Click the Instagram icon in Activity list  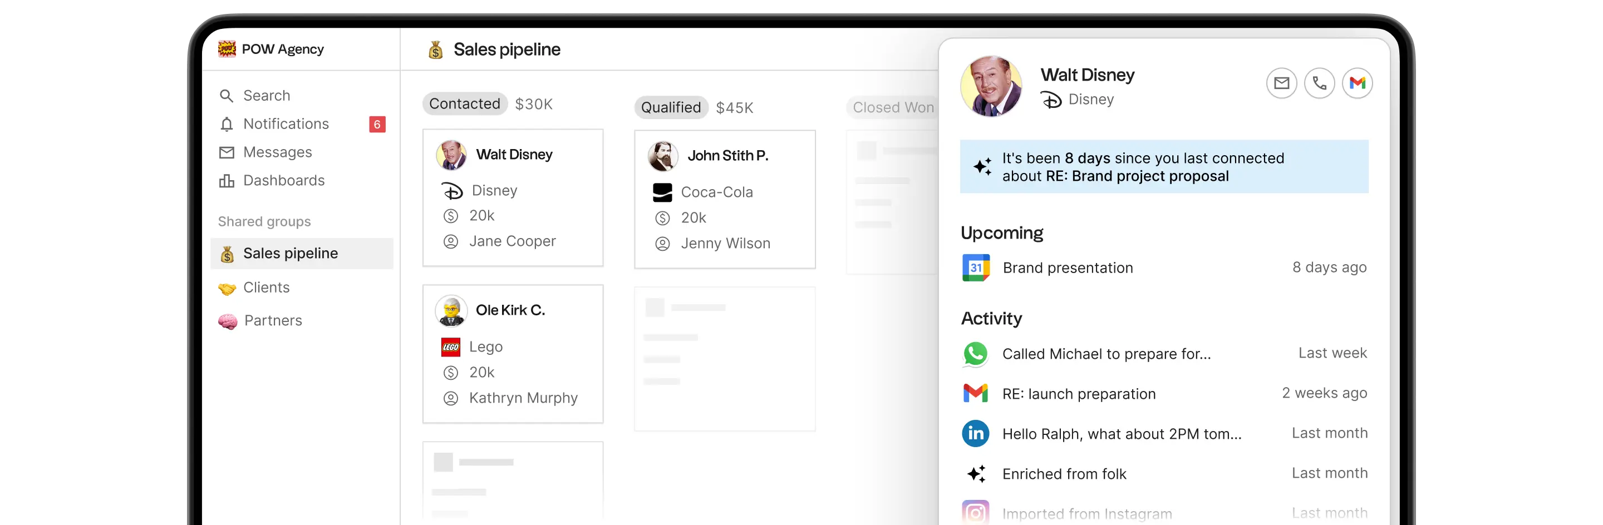(x=976, y=513)
